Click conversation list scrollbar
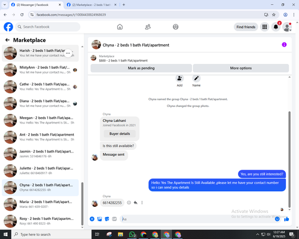The width and height of the screenshot is (299, 239). click(83, 204)
